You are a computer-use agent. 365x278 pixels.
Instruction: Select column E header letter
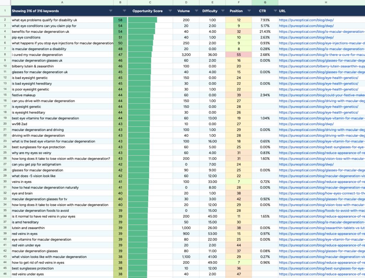(212, 2)
